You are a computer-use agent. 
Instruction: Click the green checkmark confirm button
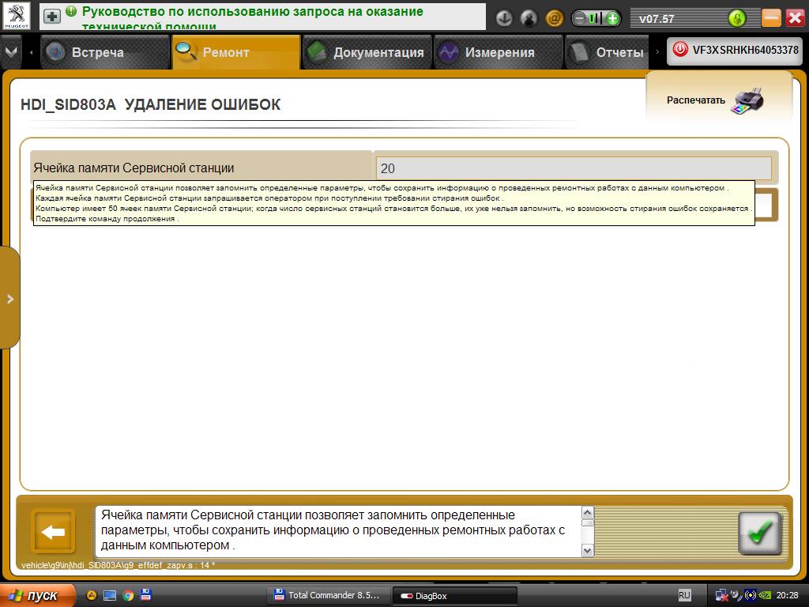coord(758,533)
